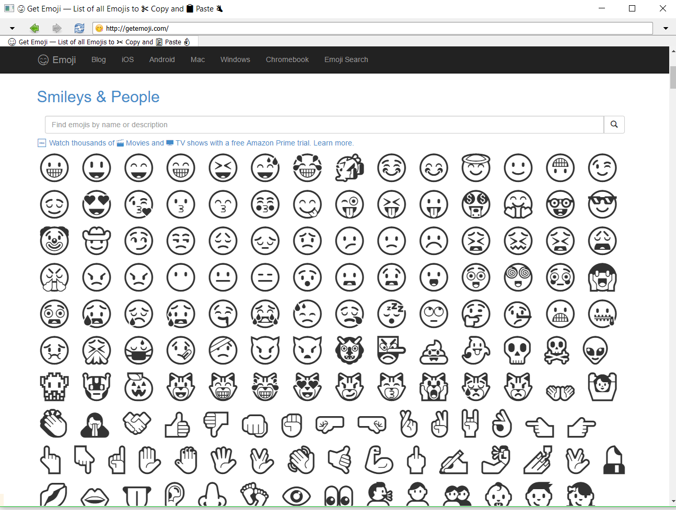Image resolution: width=676 pixels, height=510 pixels.
Task: Click the clown face emoji
Action: 54,241
